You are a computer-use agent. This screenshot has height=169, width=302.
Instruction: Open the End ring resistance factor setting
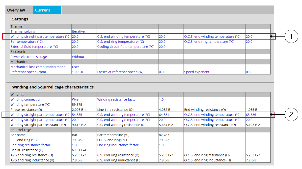pyautogui.click(x=30, y=145)
